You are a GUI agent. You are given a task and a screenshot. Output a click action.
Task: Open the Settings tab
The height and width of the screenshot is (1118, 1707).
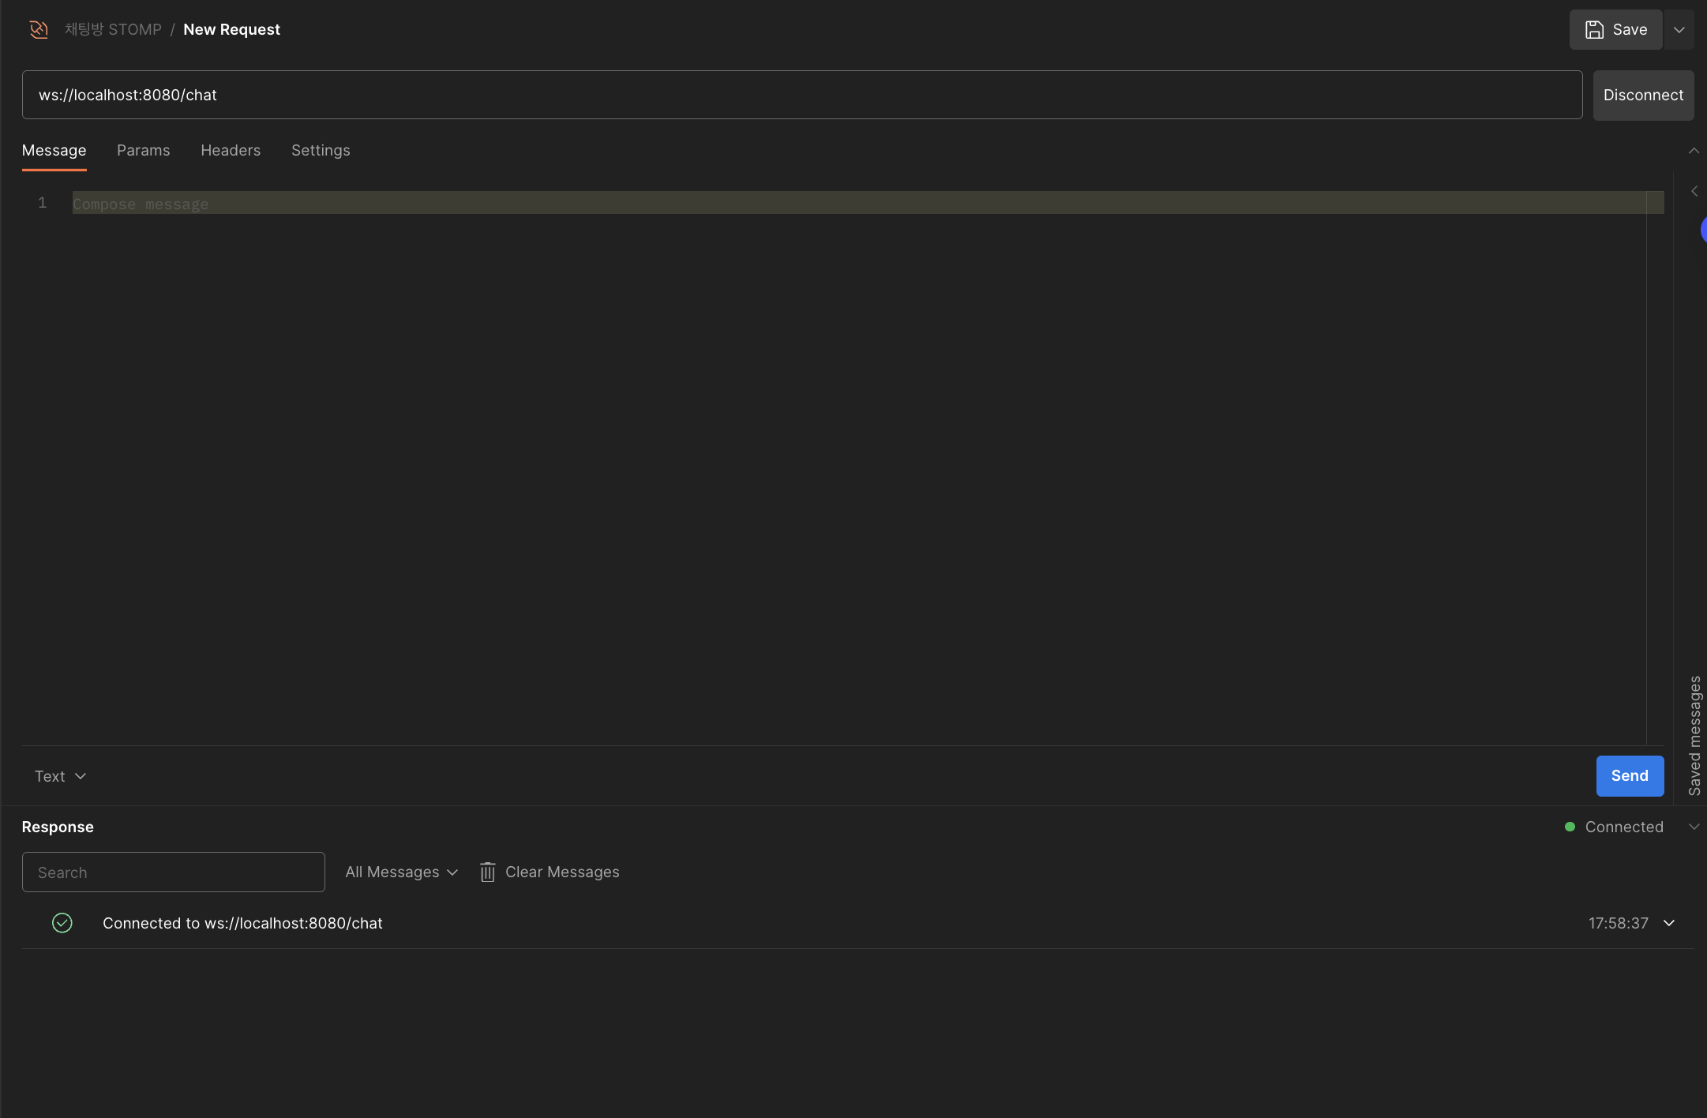coord(321,150)
